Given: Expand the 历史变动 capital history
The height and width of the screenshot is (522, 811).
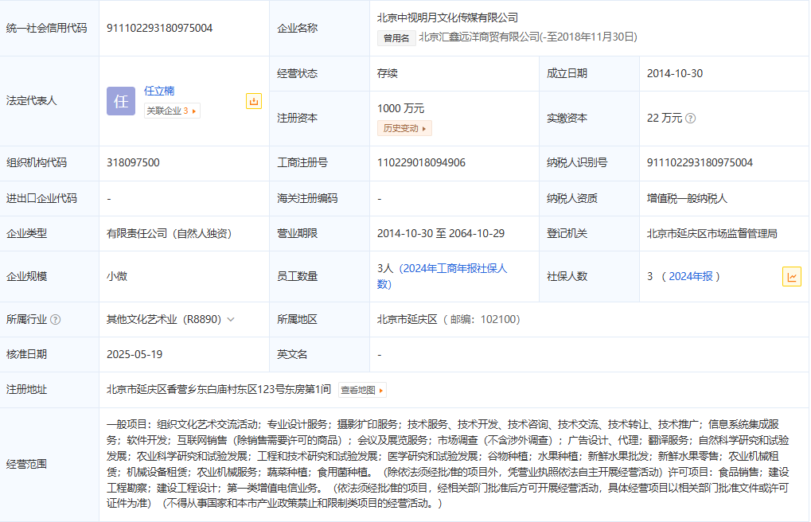Looking at the screenshot, I should (x=404, y=128).
